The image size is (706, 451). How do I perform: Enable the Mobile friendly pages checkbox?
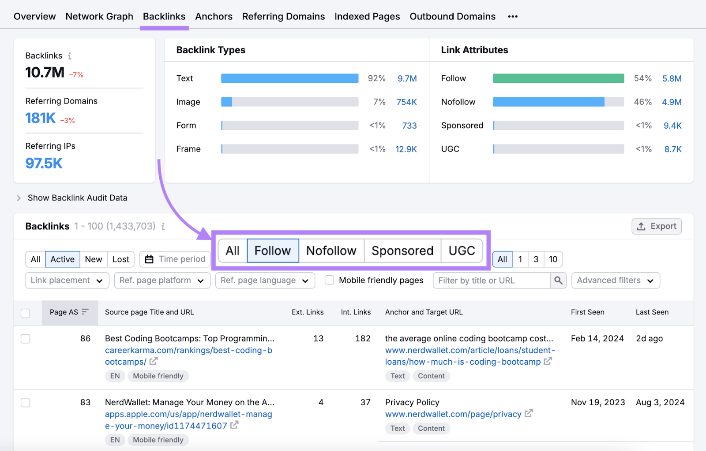click(x=329, y=280)
